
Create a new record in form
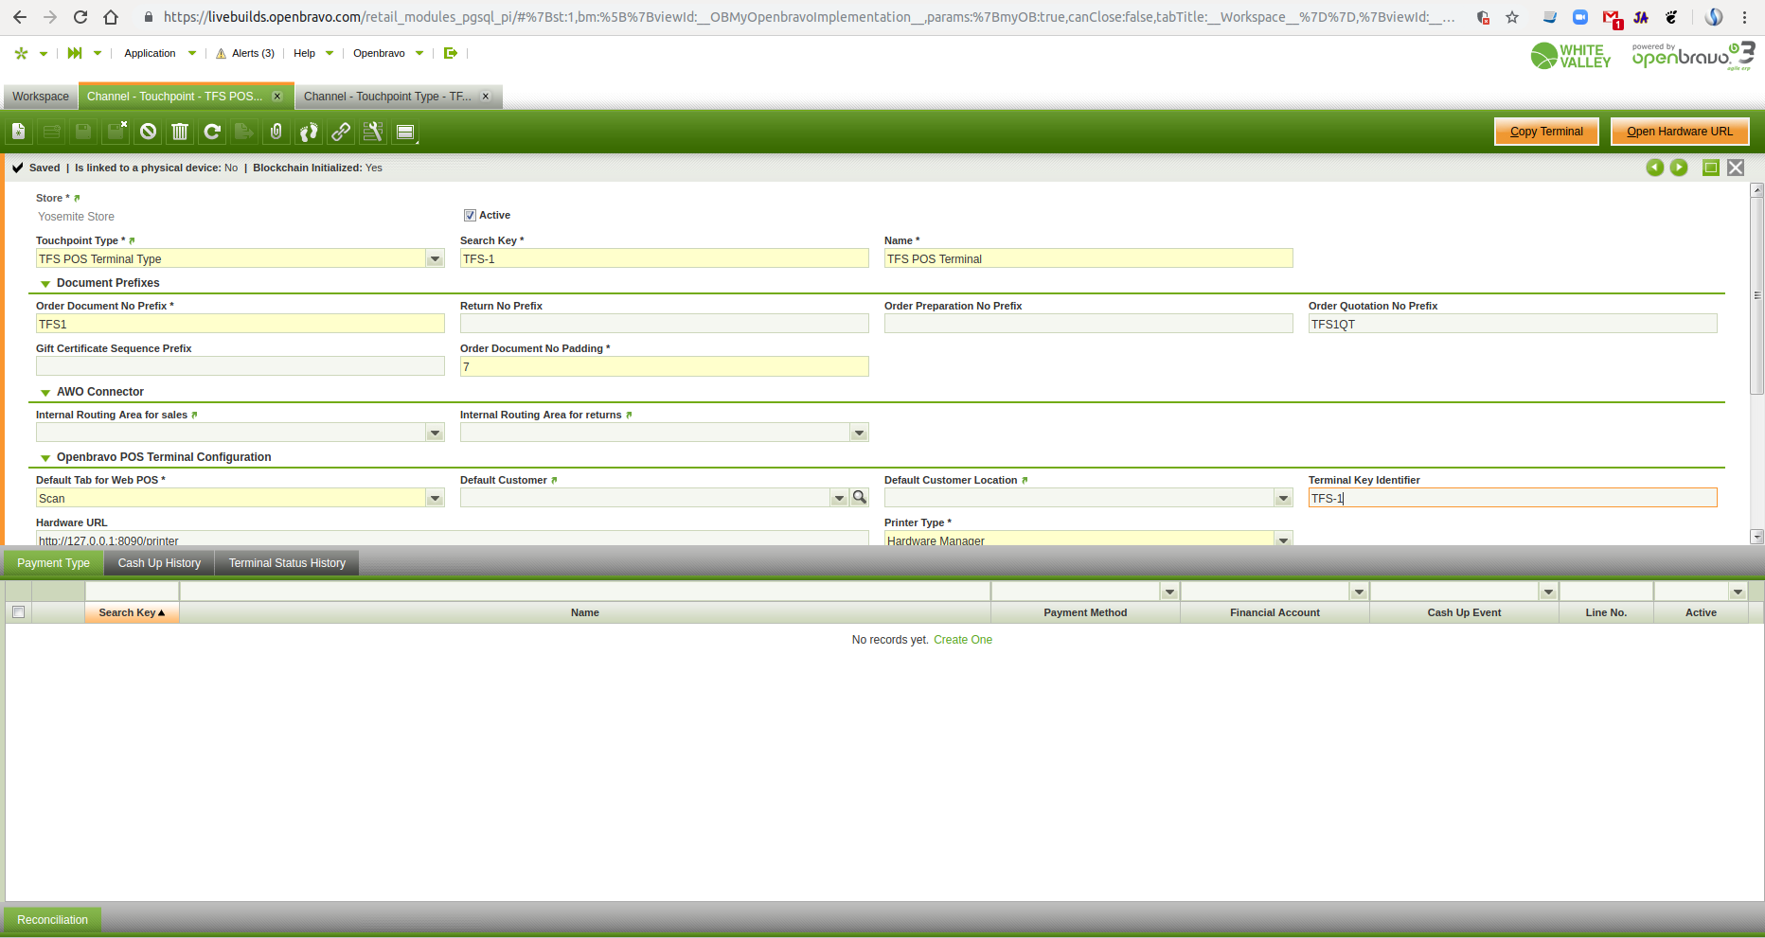tap(19, 132)
